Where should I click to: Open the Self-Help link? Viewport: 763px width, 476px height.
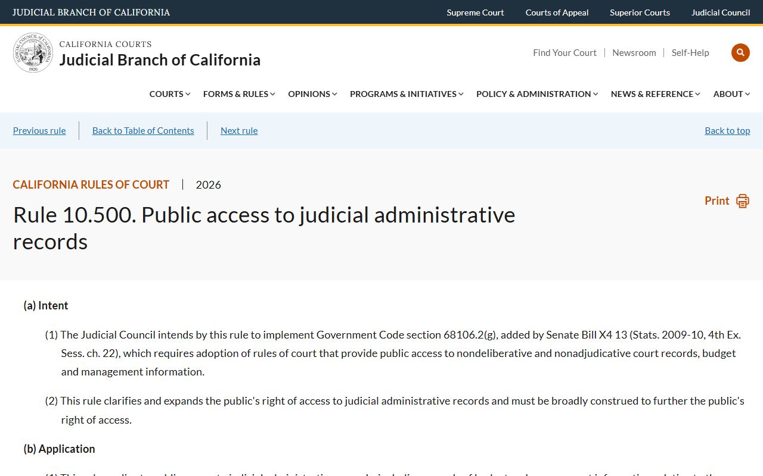(690, 52)
